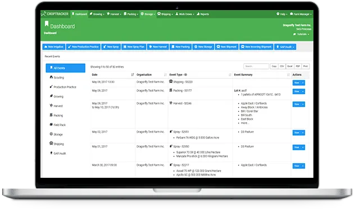Click the Dashboard breadcrumb link

[50, 33]
